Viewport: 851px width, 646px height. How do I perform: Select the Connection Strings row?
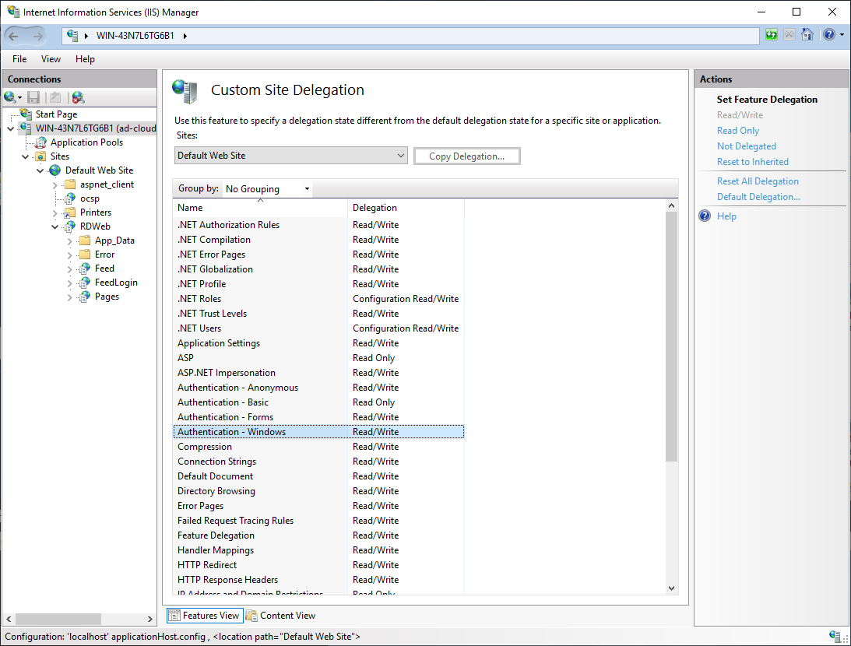click(x=318, y=462)
